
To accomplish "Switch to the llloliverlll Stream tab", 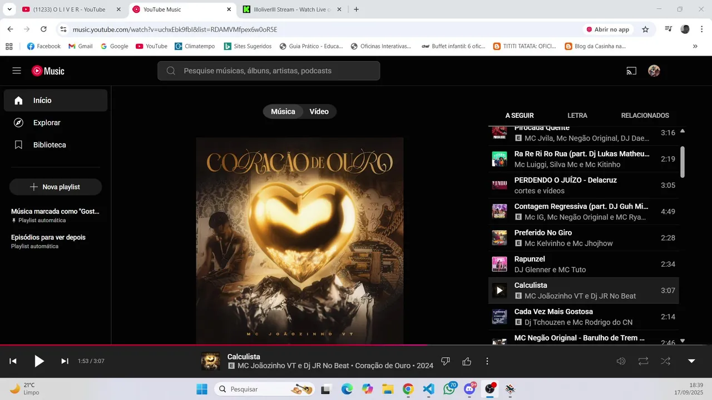I will click(x=292, y=9).
